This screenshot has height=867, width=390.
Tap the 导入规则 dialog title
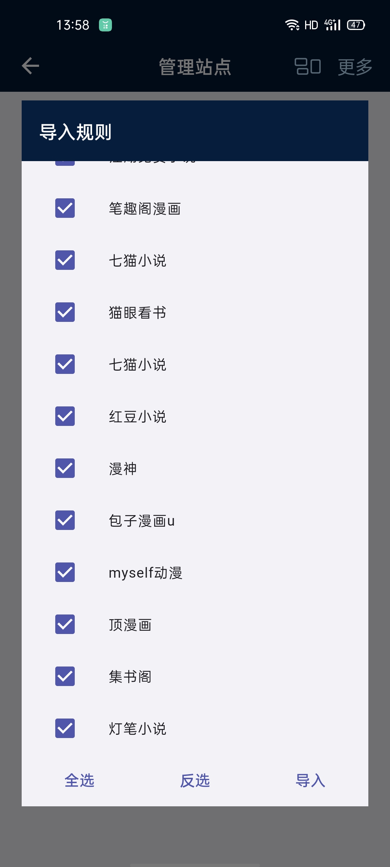point(75,132)
